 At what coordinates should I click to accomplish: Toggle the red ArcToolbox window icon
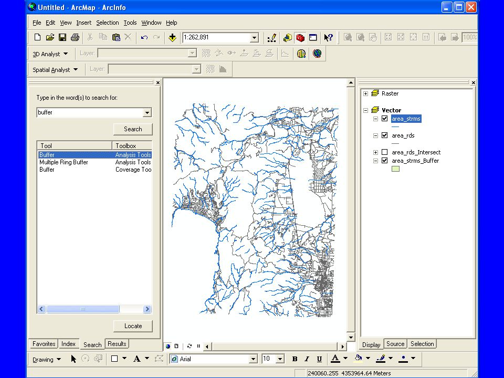[300, 38]
